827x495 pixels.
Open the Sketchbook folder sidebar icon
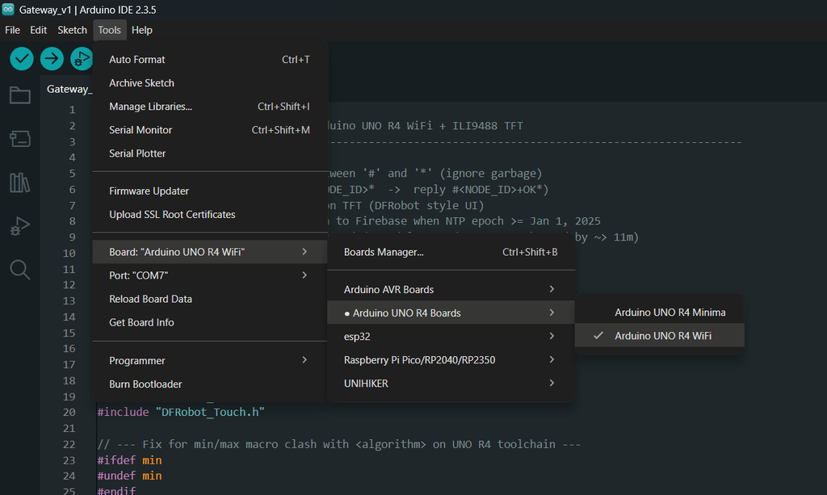20,96
